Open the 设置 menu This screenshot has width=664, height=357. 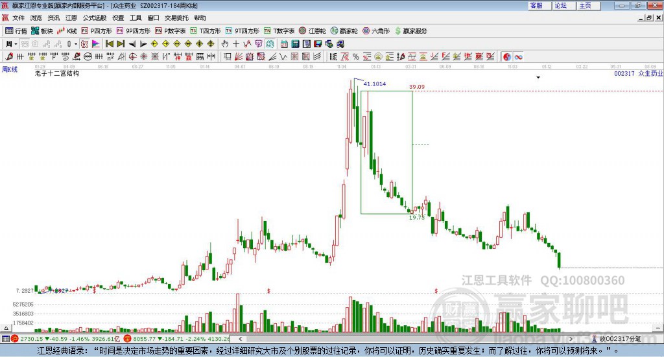click(118, 17)
